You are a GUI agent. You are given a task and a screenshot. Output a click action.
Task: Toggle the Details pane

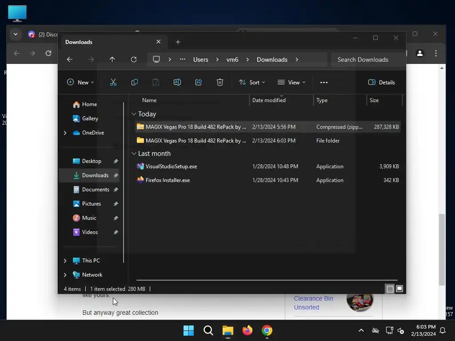[381, 82]
